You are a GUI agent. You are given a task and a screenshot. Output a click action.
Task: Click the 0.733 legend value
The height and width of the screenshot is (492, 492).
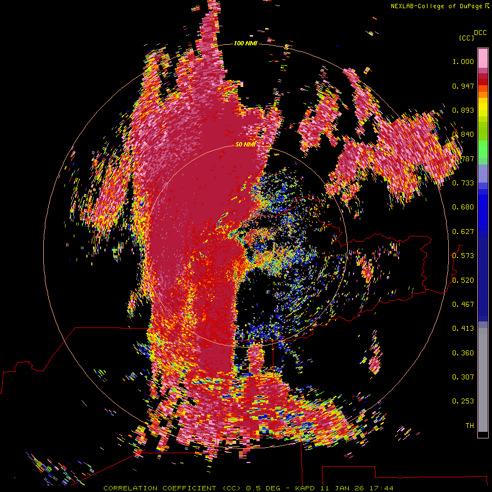point(463,183)
